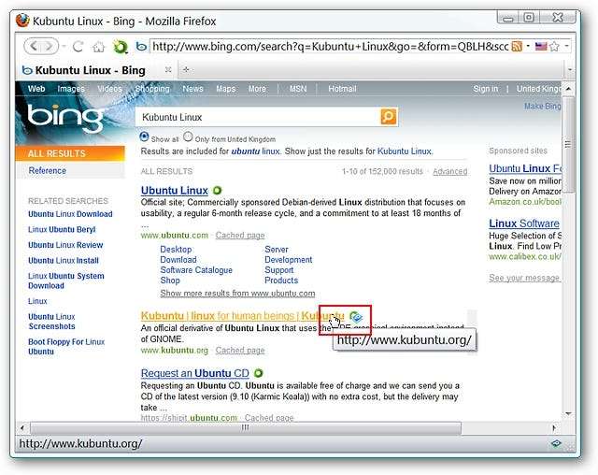Open Linux Ubuntu Beryl related search
Image resolution: width=598 pixels, height=475 pixels.
pos(62,229)
